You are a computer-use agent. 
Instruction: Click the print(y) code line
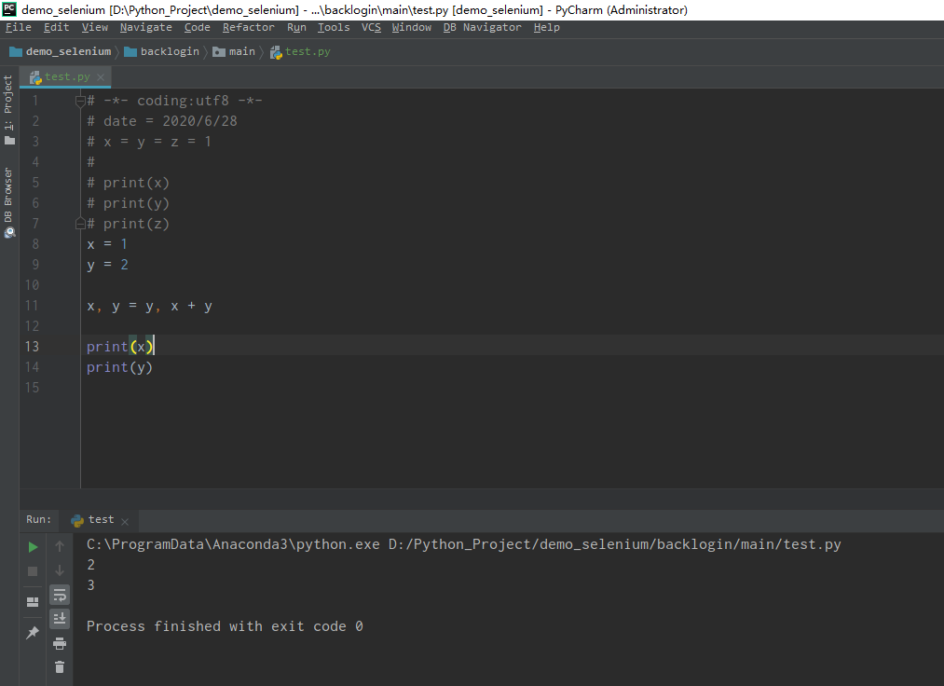(x=119, y=367)
